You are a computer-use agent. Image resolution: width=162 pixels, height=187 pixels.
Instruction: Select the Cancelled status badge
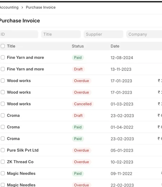[x=83, y=104]
